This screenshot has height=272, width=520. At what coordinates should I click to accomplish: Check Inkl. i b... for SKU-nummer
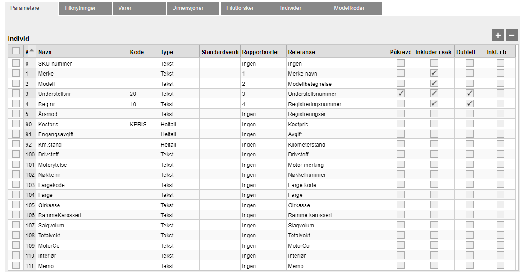tap(501, 63)
